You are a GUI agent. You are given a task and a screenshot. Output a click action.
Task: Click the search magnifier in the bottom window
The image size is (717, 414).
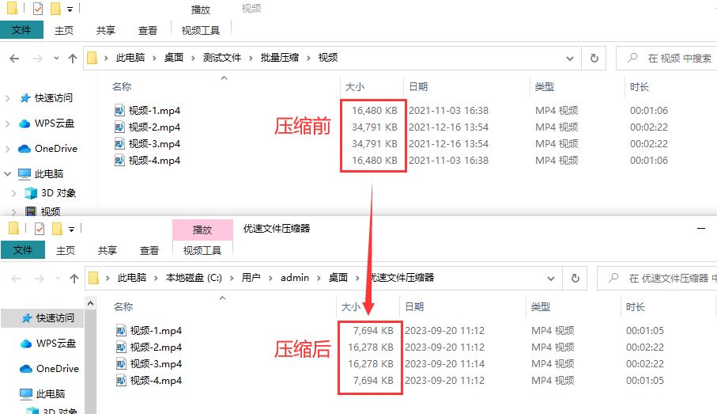[x=613, y=278]
